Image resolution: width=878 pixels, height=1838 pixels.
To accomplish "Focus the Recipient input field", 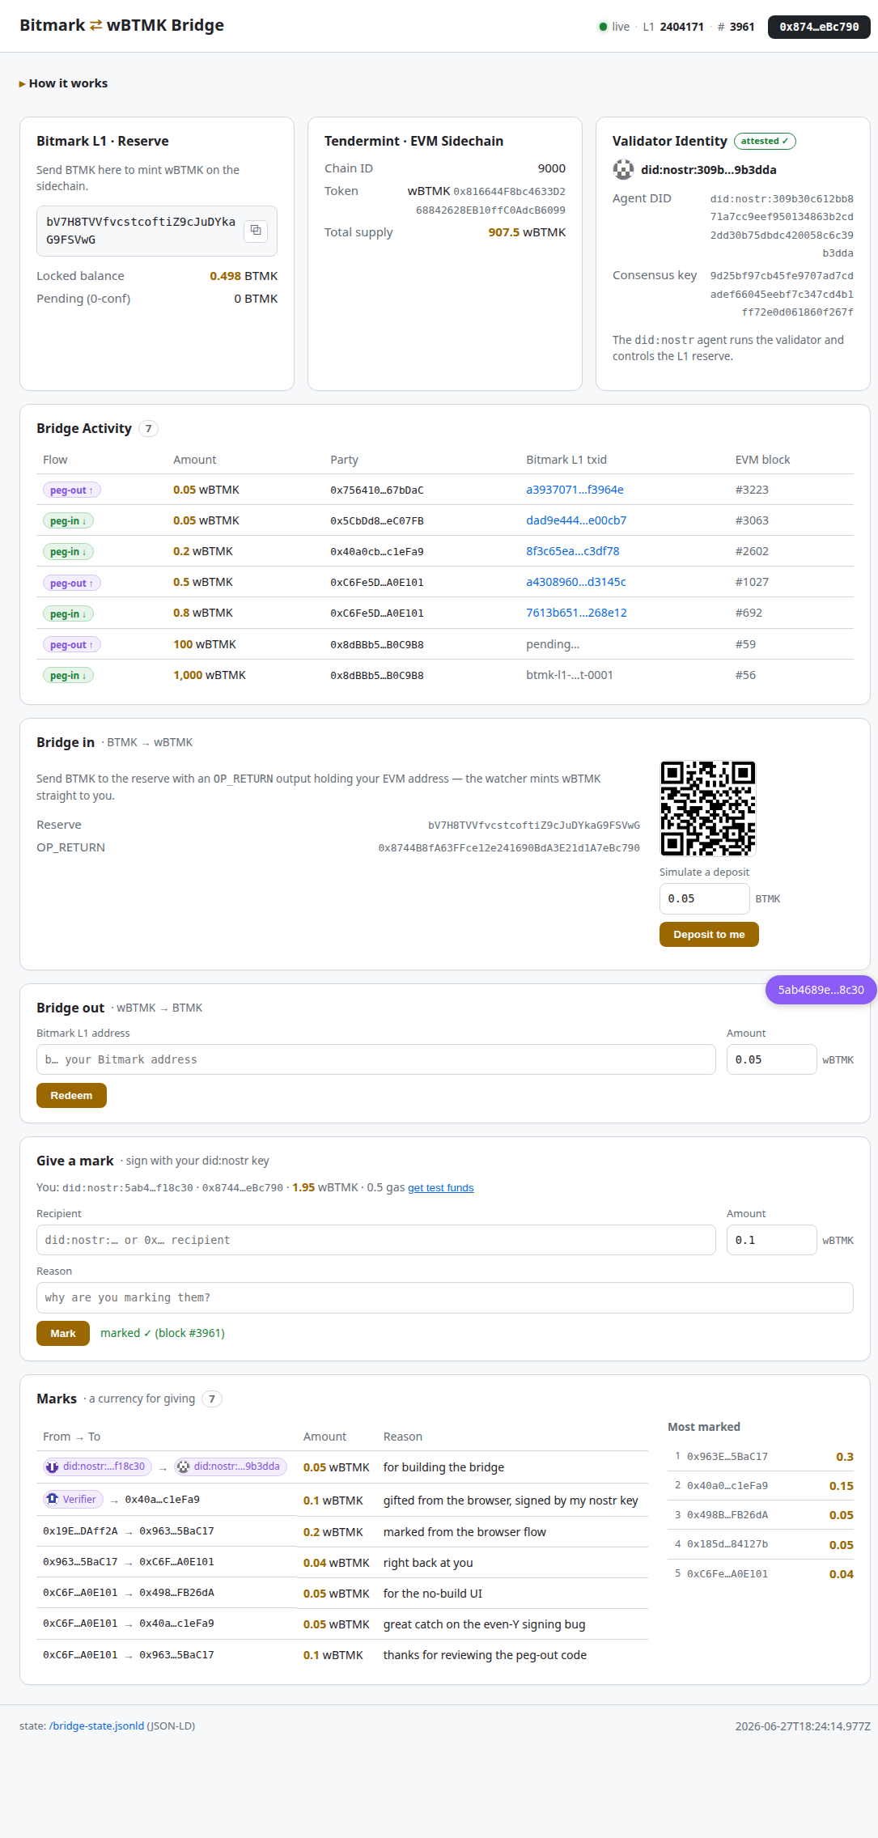I will pyautogui.click(x=376, y=1240).
